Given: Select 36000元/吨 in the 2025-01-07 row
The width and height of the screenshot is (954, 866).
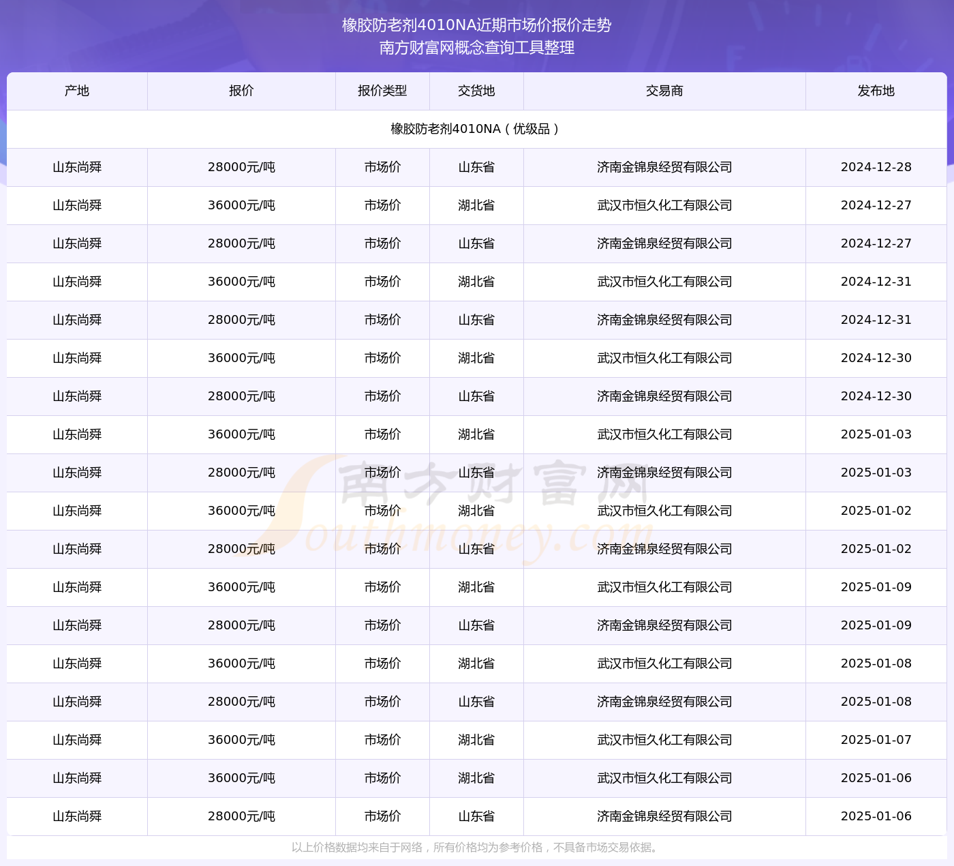Looking at the screenshot, I should click(241, 740).
